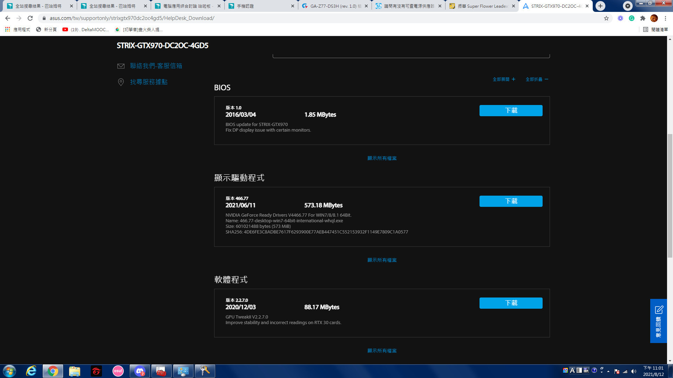Open a new browser tab
Screen dimensions: 673x378
coord(600,6)
